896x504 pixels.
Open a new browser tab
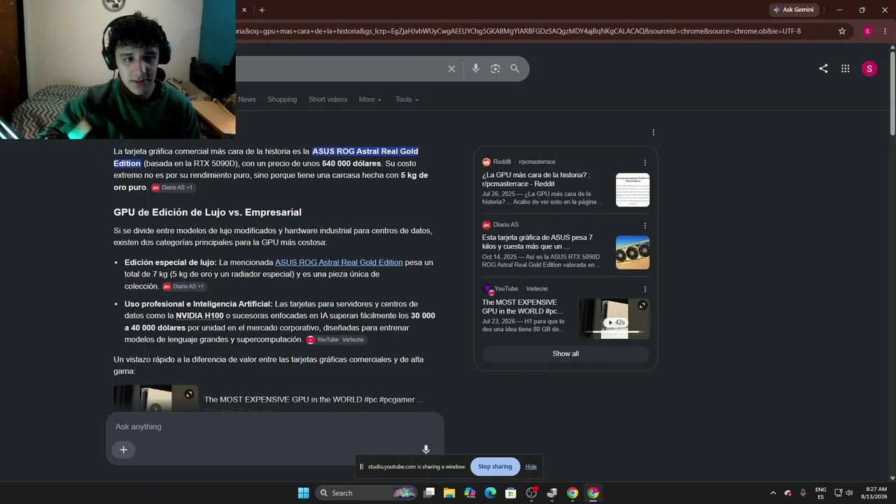262,10
